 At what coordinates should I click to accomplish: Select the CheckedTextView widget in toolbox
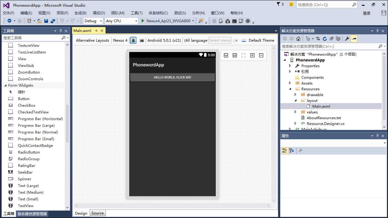click(33, 112)
